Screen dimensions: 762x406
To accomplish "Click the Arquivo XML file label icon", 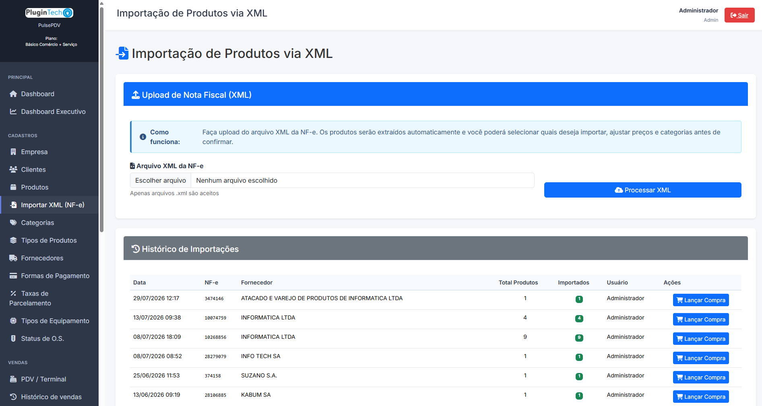I will click(x=132, y=166).
